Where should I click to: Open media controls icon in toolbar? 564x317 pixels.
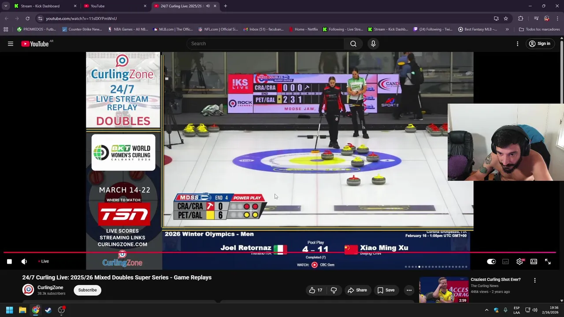tap(536, 18)
